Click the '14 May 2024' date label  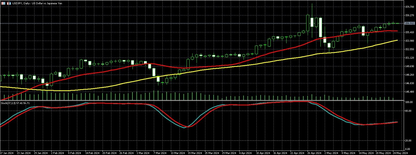pos(366,153)
